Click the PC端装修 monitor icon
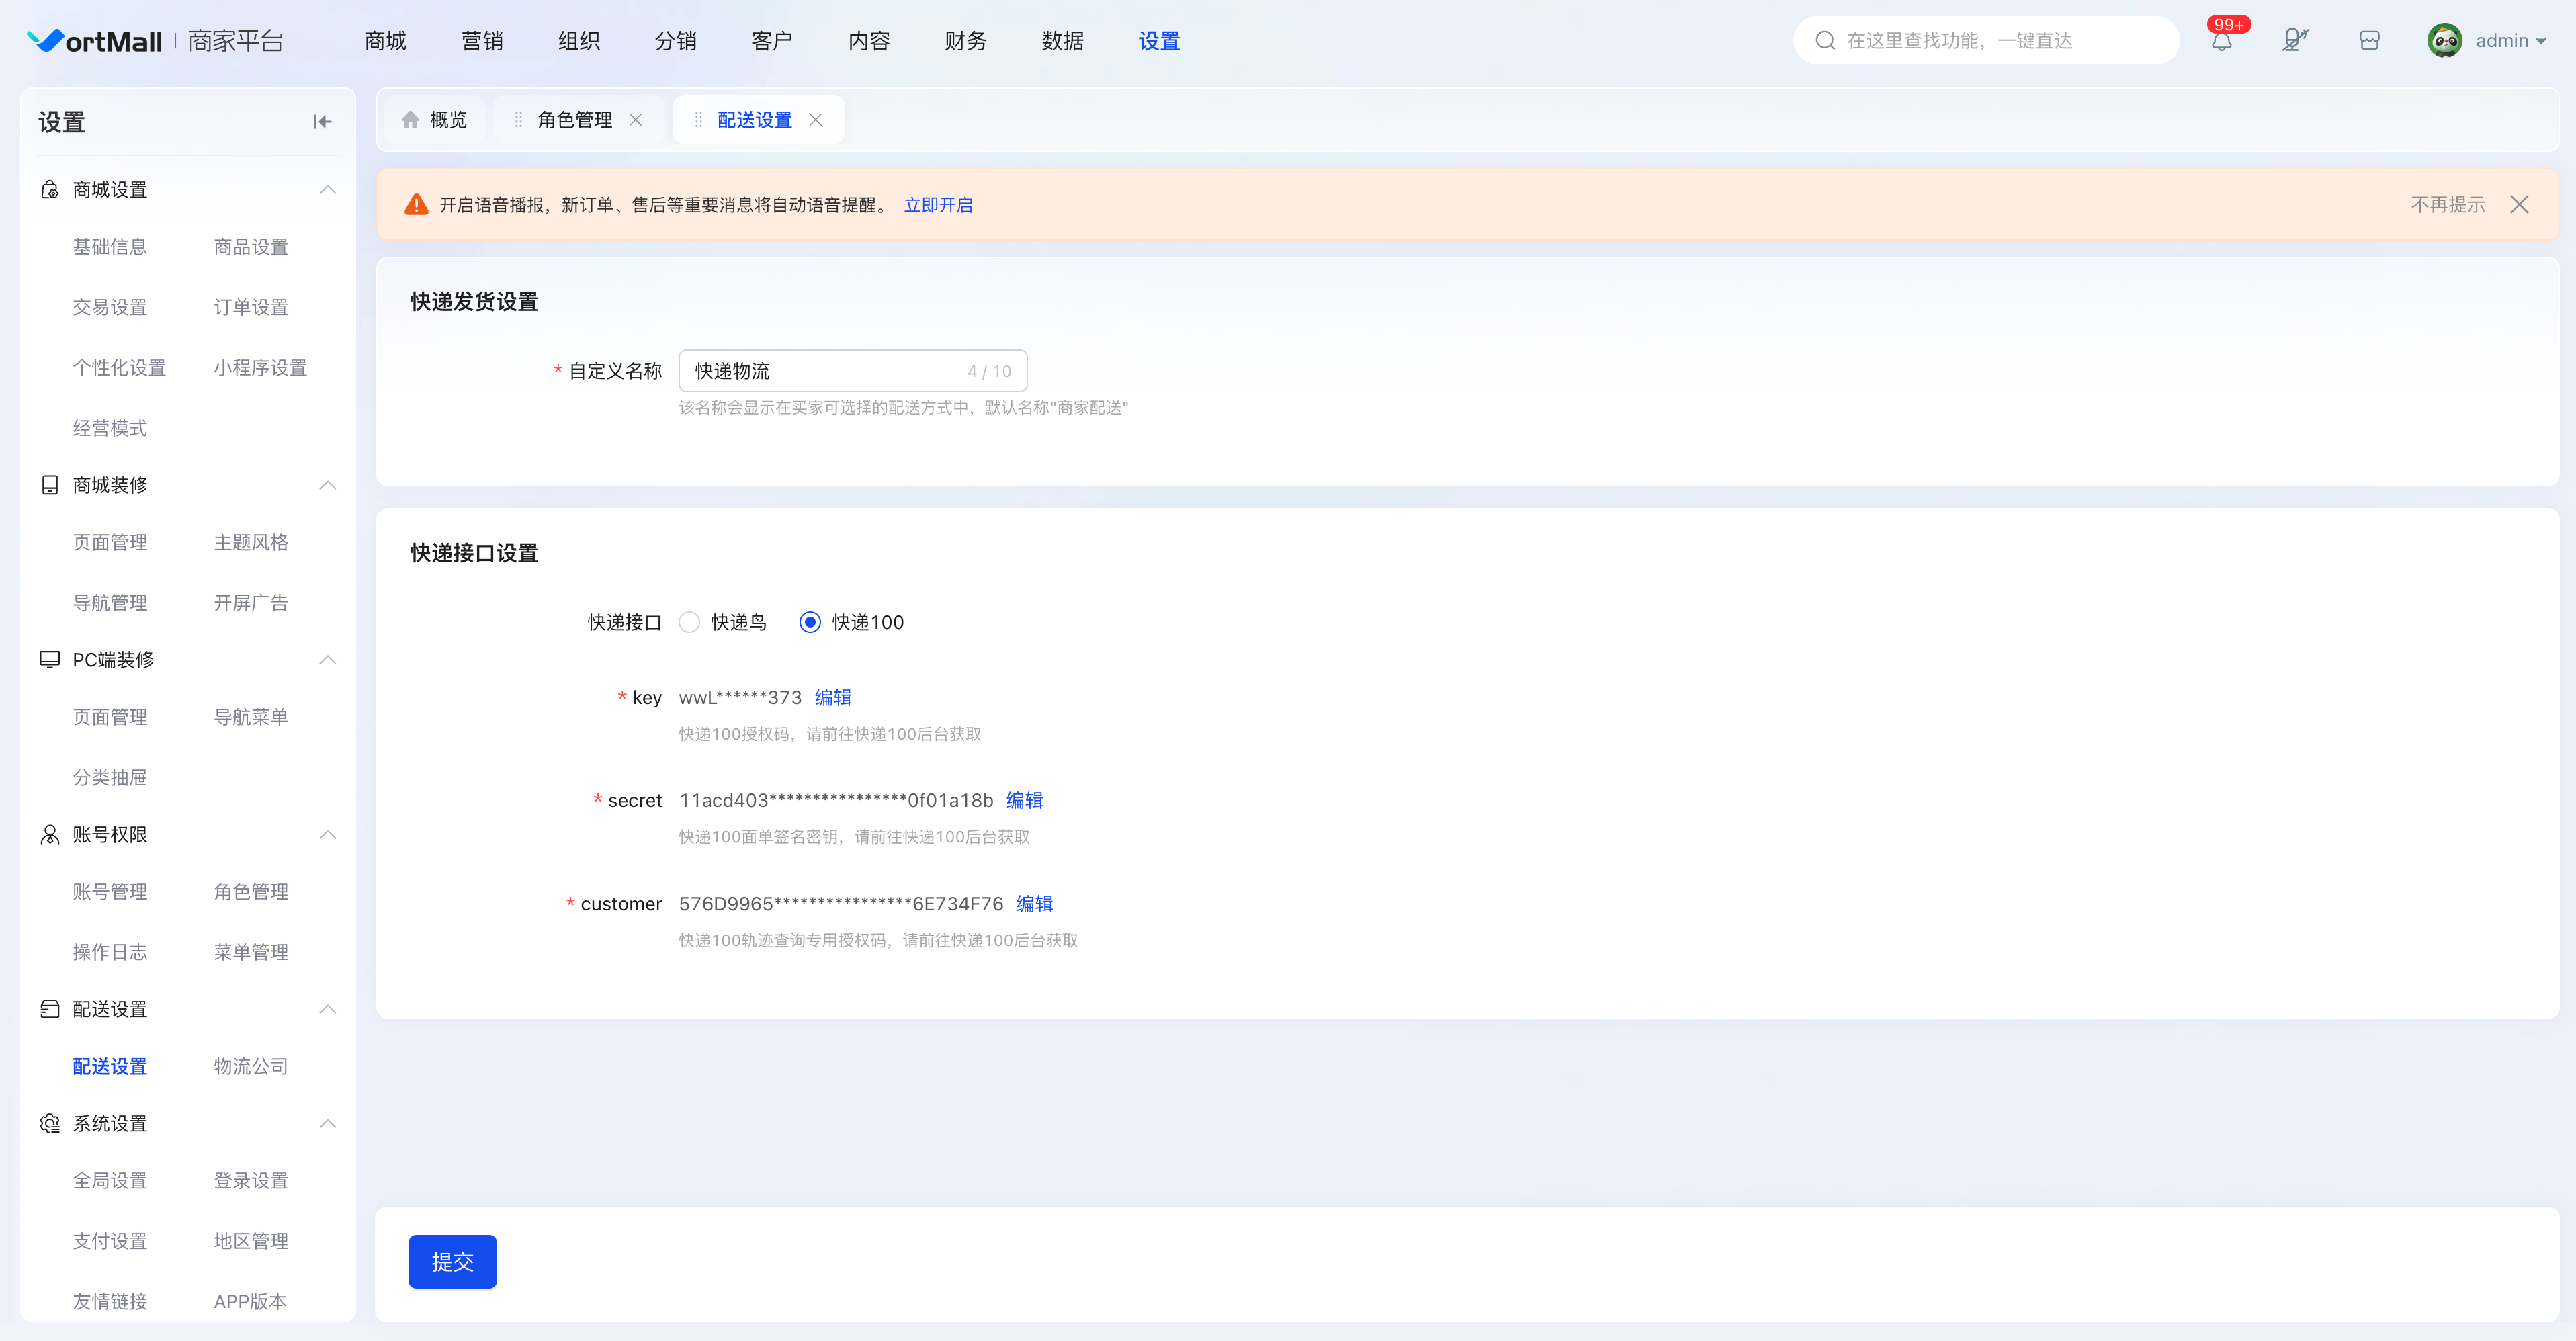Viewport: 2576px width, 1341px height. click(x=49, y=660)
